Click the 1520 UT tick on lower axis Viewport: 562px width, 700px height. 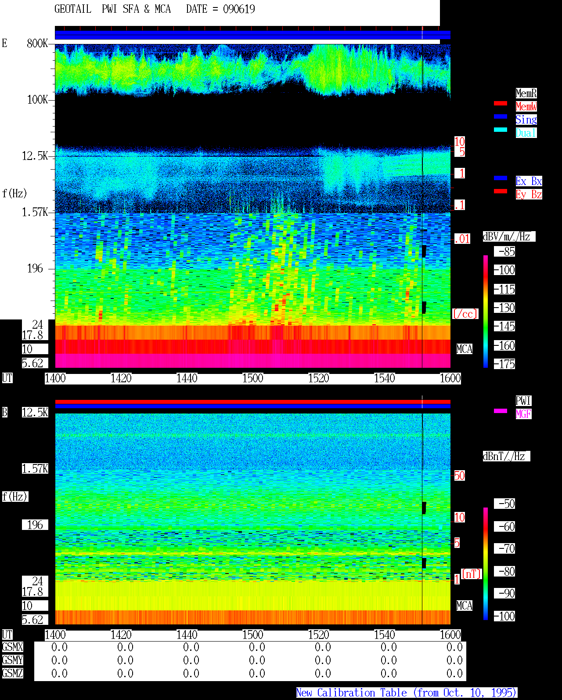point(318,635)
